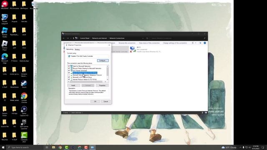Screen dimensions: 267x150
Task: Check Microsoft Network Adapter Multiplexor Protocol
Action: pos(69,75)
